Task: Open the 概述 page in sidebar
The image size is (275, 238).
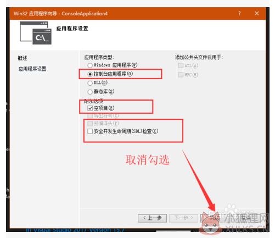Action: (23, 58)
